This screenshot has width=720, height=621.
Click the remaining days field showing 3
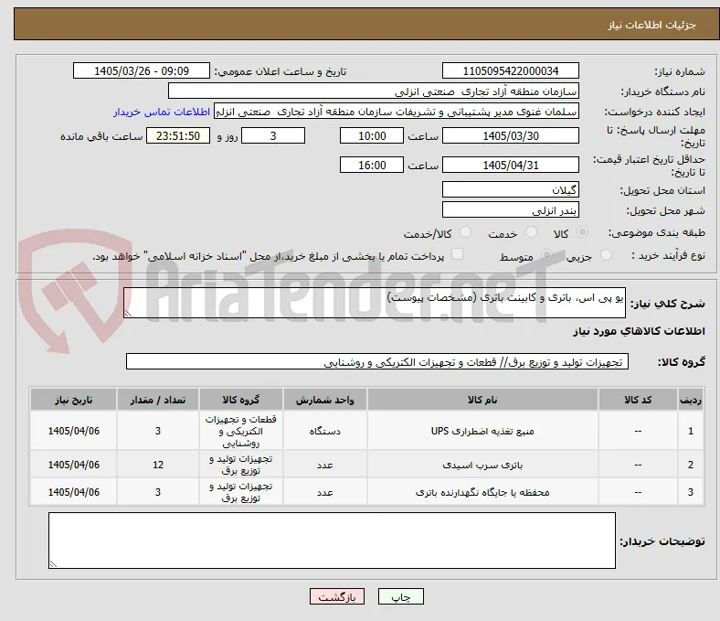273,135
